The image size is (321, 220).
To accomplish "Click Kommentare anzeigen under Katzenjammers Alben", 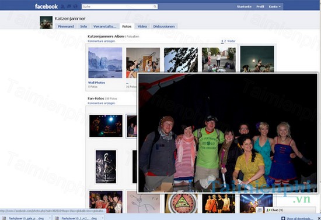I will [102, 41].
